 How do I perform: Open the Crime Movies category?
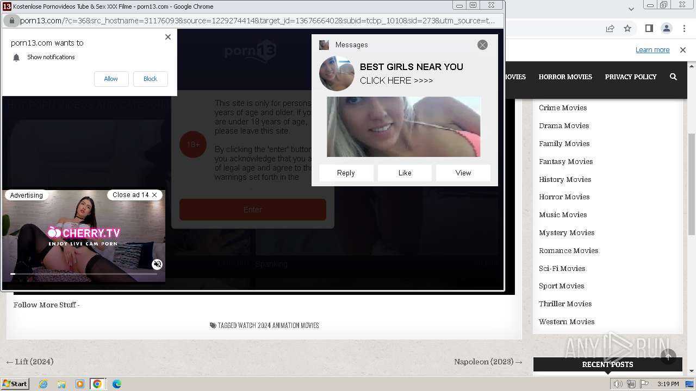pos(563,108)
